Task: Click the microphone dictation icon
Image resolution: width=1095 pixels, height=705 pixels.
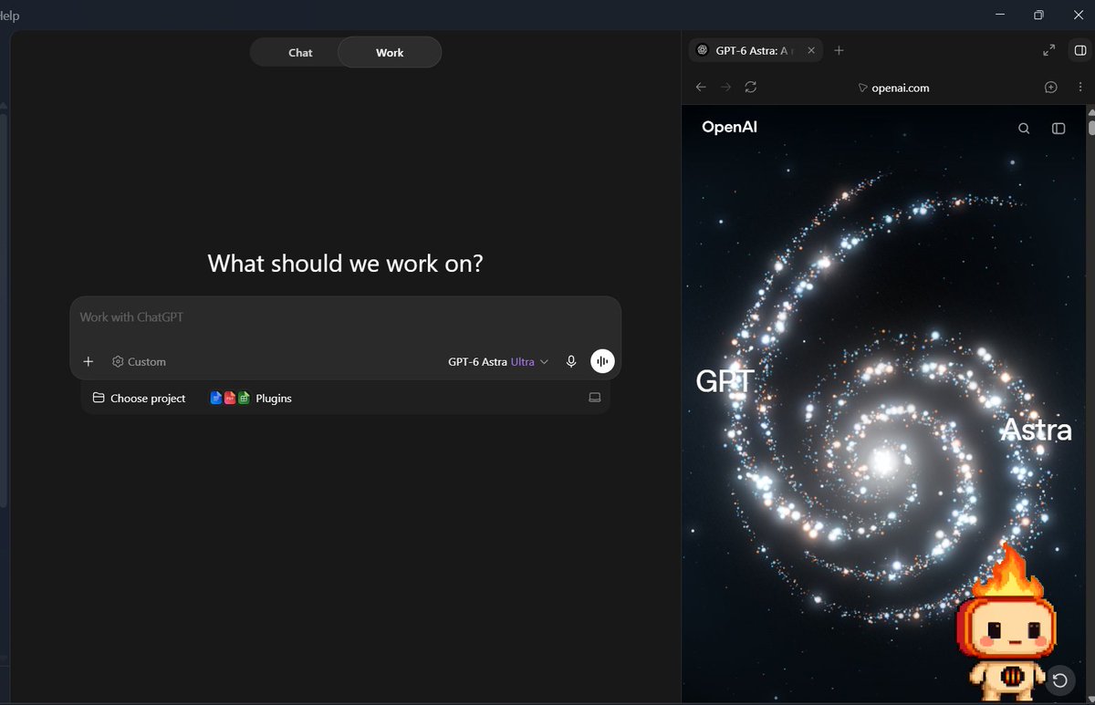Action: tap(571, 362)
